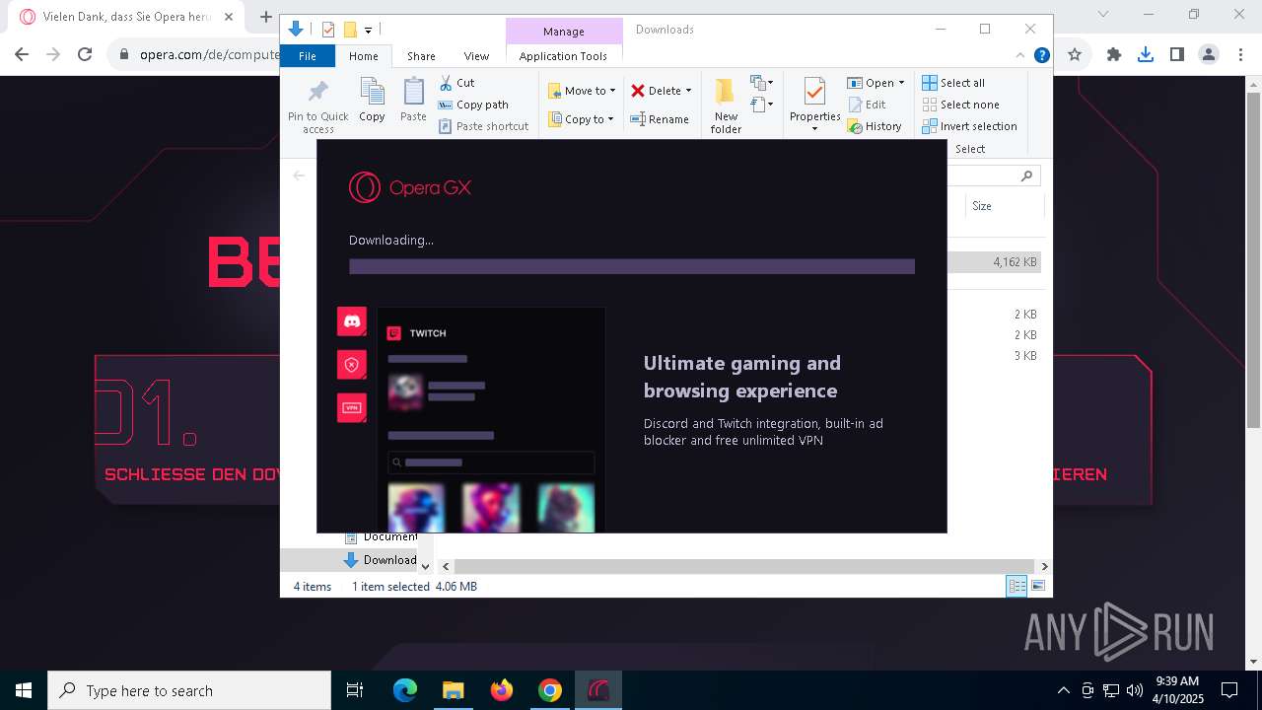1262x710 pixels.
Task: Switch to Opera GX installer taskbar icon
Action: 598,690
